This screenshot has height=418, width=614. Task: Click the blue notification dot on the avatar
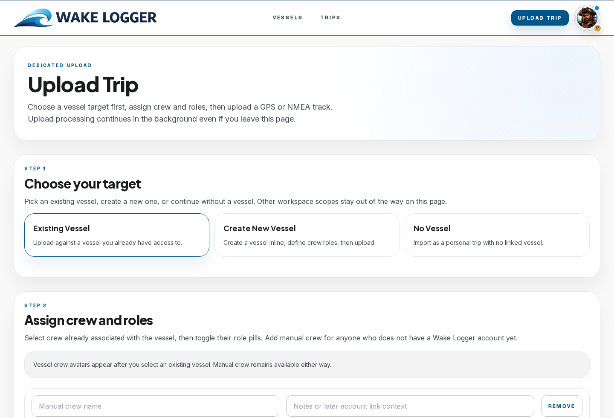point(597,8)
